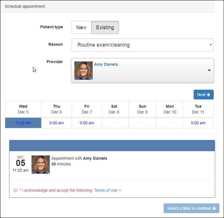This screenshot has height=218, width=224.
Task: Click Amy Daniels photo in Provider field
Action: point(83,71)
